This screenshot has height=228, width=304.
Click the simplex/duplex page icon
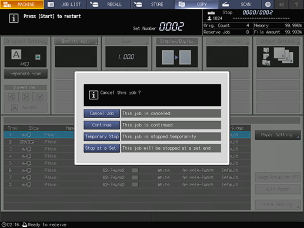pyautogui.click(x=176, y=57)
